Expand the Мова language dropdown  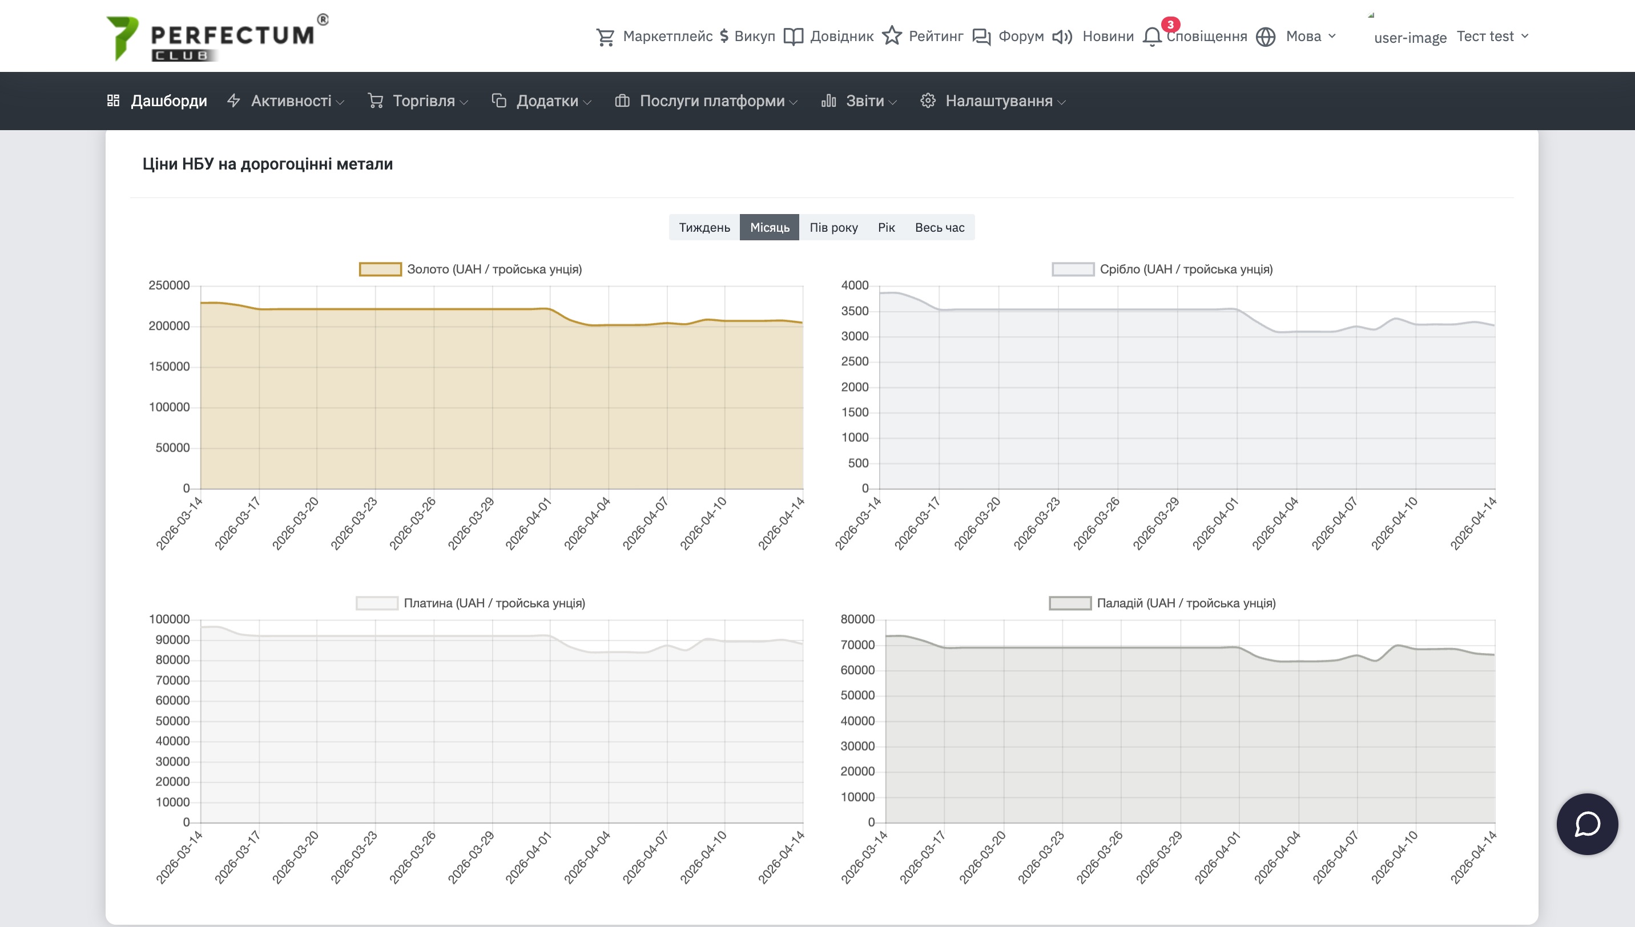tap(1303, 37)
